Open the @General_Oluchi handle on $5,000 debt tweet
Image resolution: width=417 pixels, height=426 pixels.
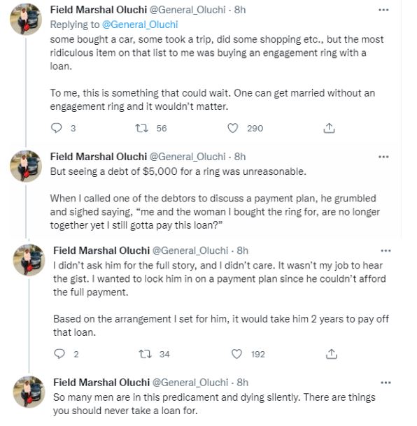(188, 157)
